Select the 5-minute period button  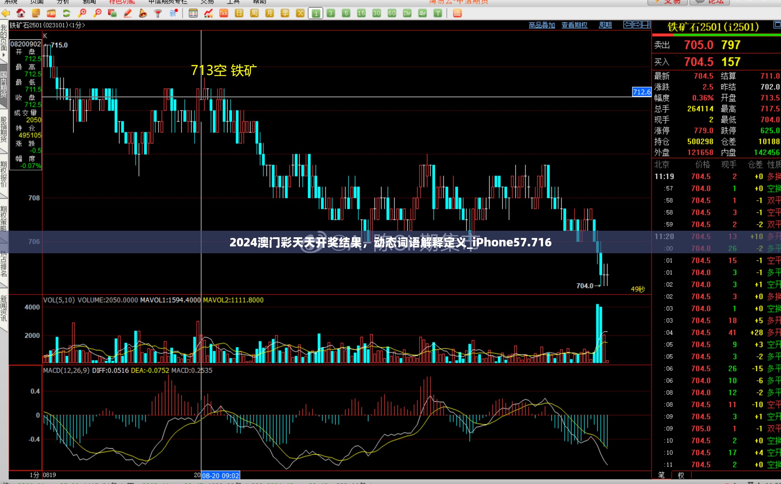(346, 14)
